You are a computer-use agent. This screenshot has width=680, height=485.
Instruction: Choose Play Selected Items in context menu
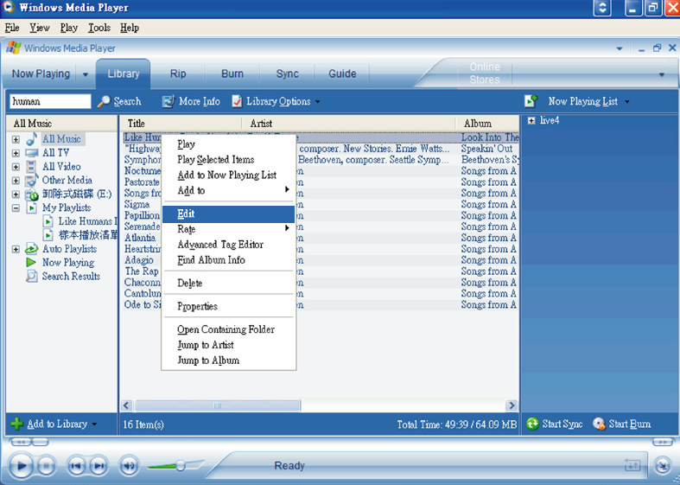[x=228, y=160]
